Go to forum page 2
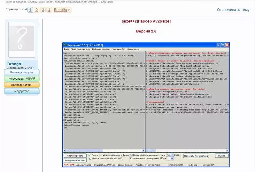 [37, 10]
